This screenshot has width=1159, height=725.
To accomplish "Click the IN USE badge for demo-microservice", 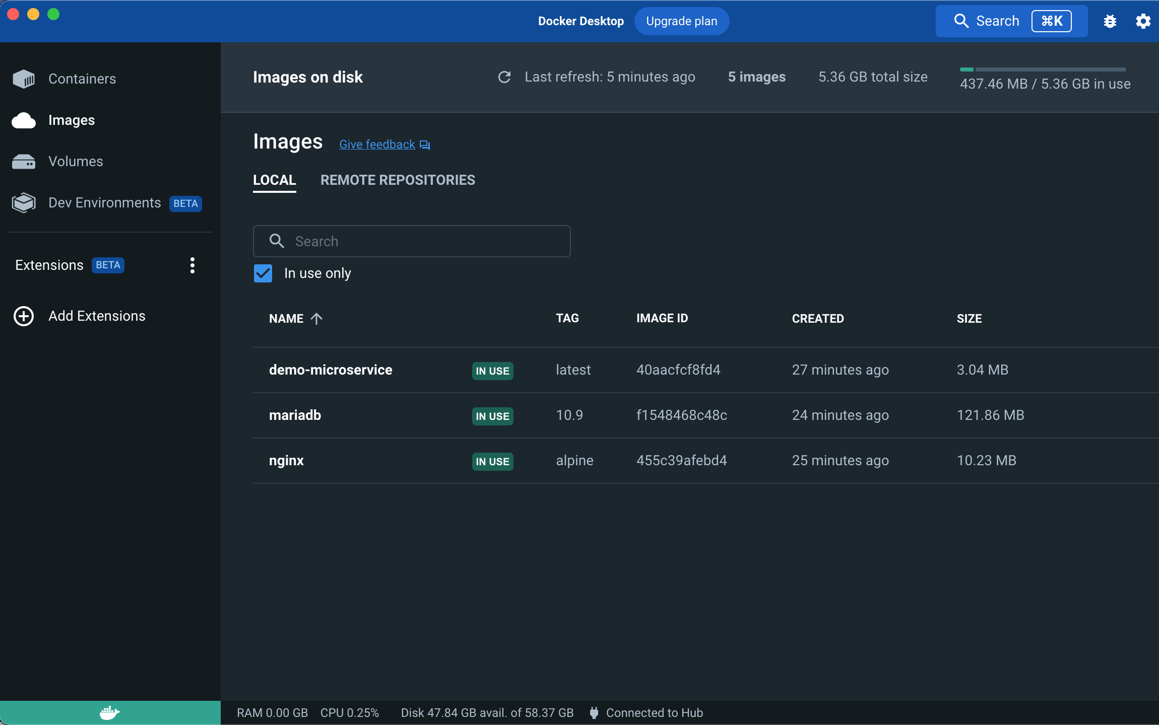I will pyautogui.click(x=493, y=371).
